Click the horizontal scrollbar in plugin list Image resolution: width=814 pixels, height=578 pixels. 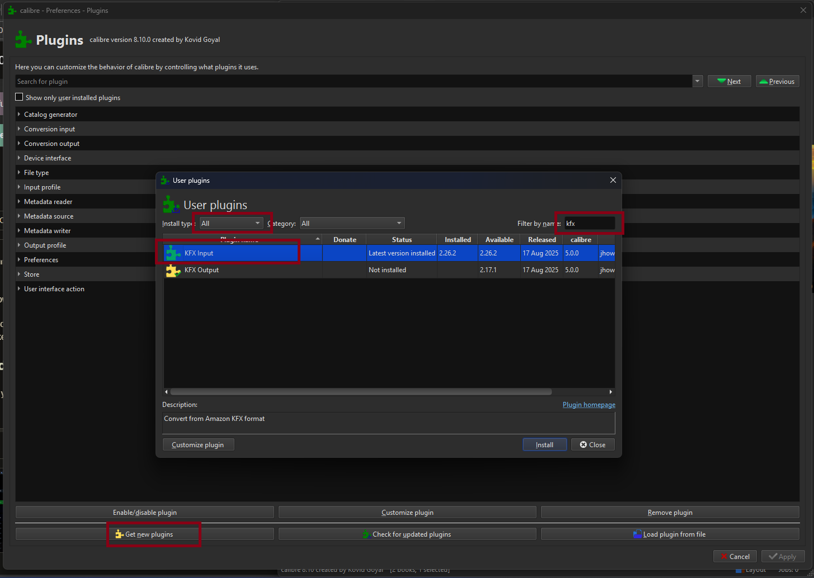coord(361,392)
